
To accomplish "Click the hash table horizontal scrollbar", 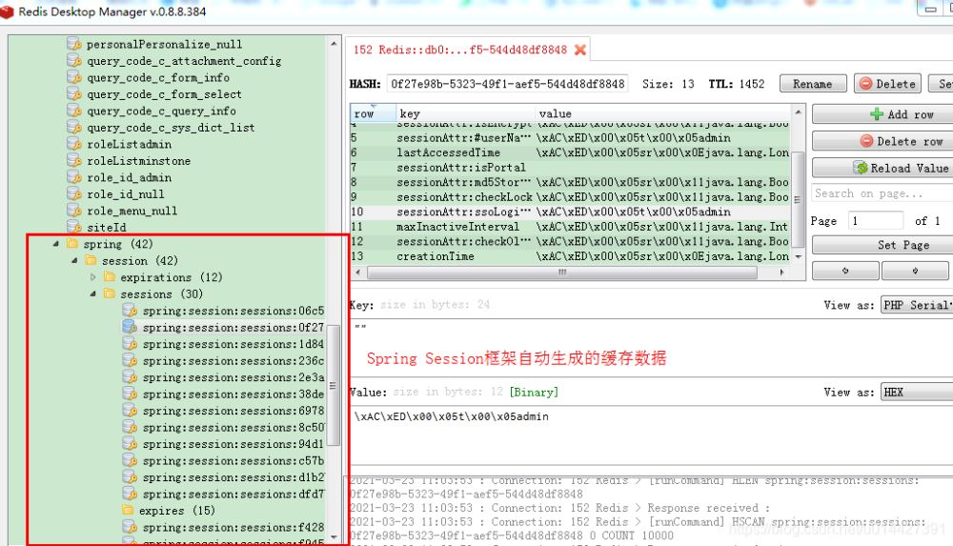I will 562,273.
